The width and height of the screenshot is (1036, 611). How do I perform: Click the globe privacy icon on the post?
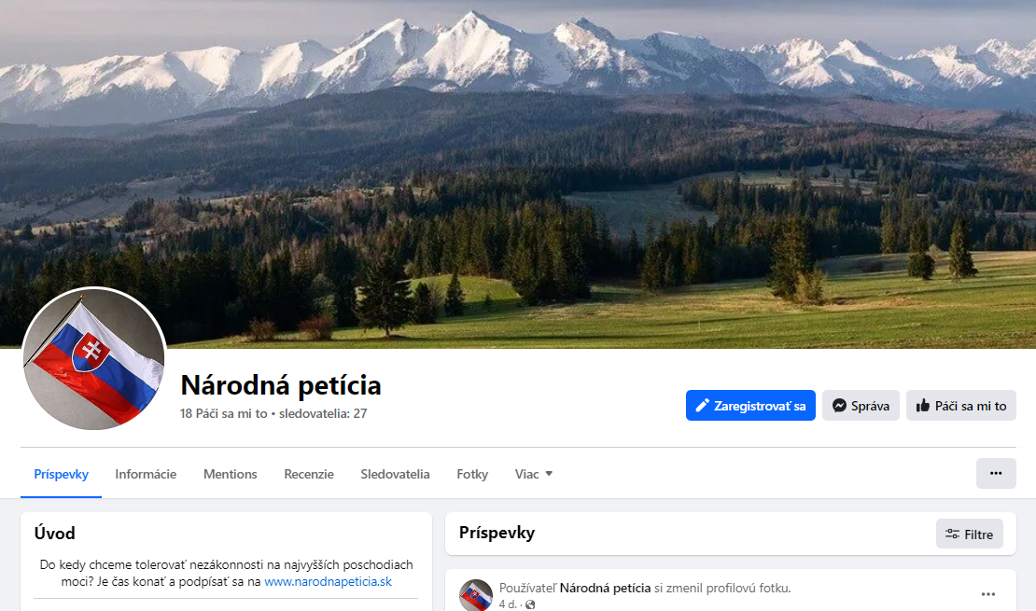click(530, 604)
